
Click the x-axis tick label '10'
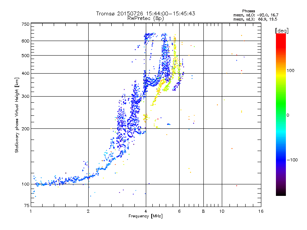[x=222, y=211]
